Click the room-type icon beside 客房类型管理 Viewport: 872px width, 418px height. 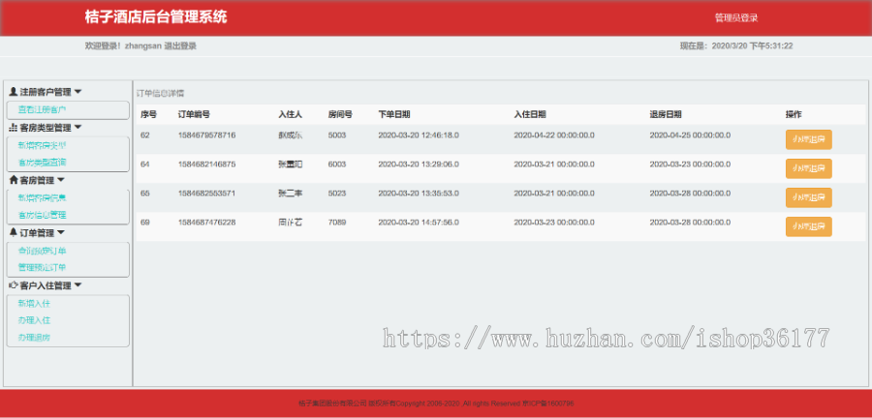(x=14, y=128)
